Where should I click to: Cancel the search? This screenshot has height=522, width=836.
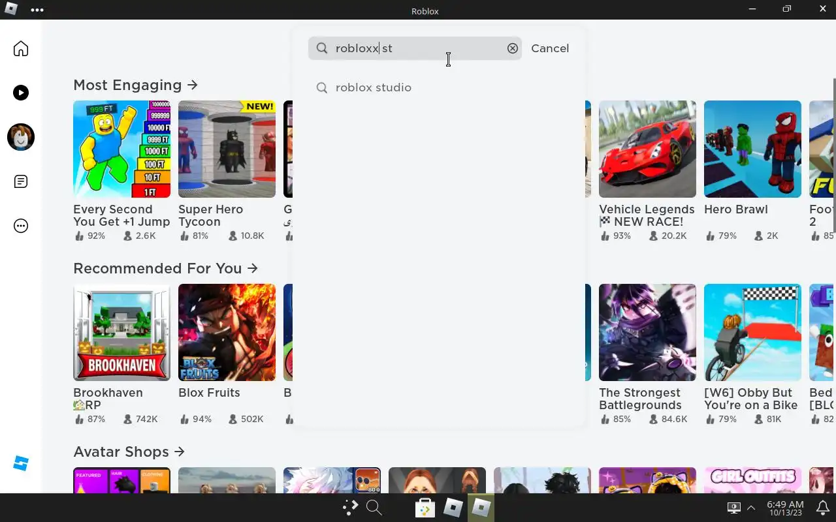point(550,48)
